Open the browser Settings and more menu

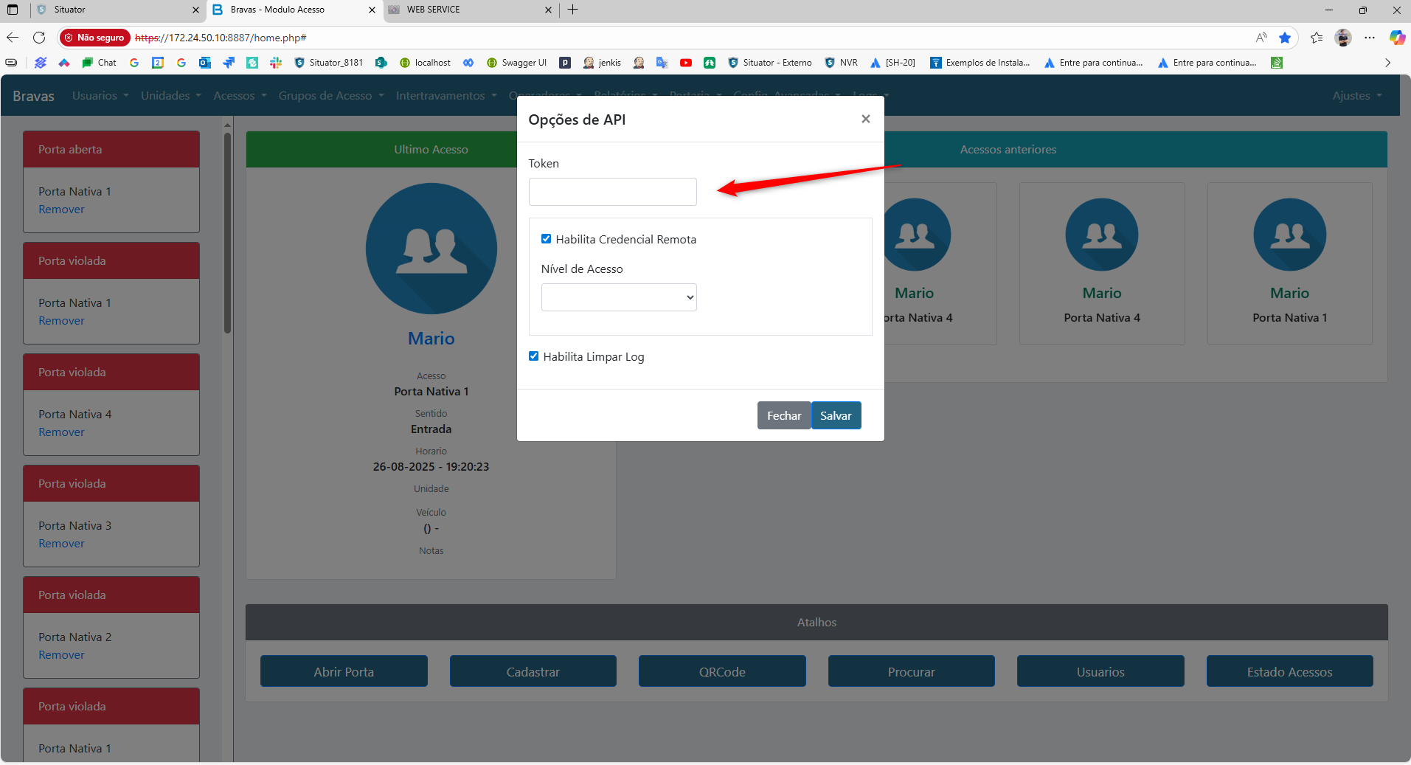coord(1370,38)
